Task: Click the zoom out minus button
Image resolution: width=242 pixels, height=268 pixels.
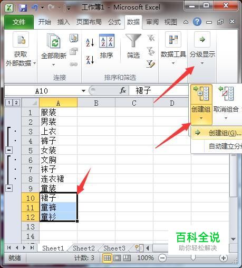Action: coord(162,258)
